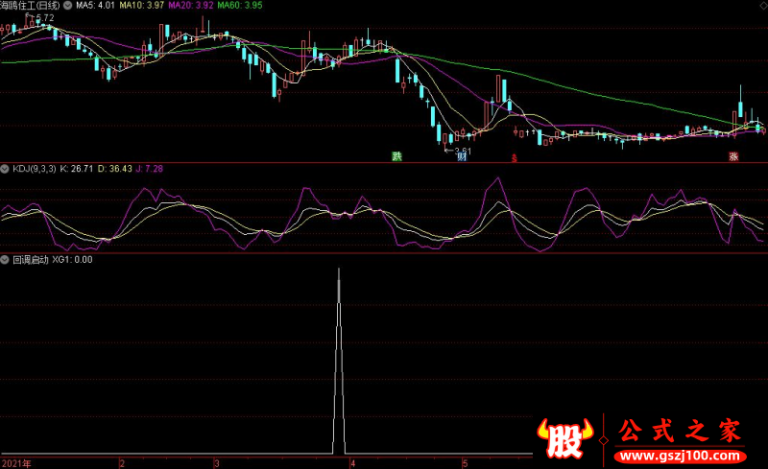The height and width of the screenshot is (469, 768).
Task: Click month 5 on the time axis
Action: coord(466,463)
